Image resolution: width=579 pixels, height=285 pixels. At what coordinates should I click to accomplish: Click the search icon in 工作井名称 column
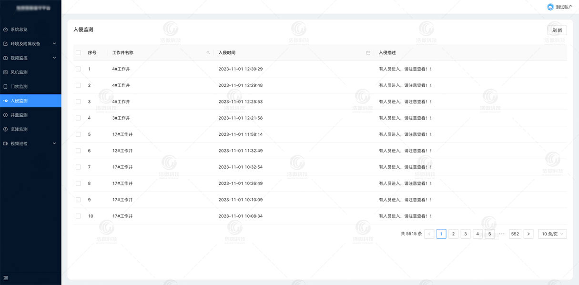click(208, 53)
